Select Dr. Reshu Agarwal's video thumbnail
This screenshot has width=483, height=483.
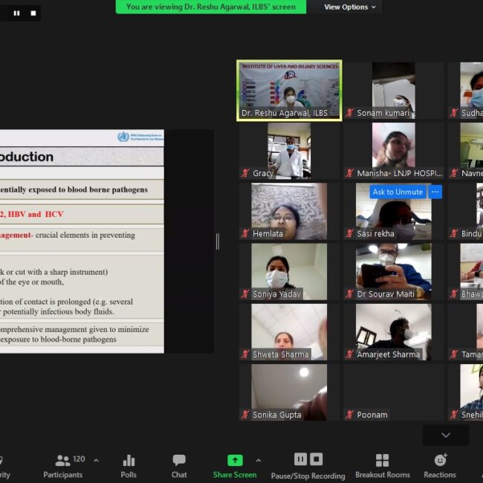click(x=289, y=90)
